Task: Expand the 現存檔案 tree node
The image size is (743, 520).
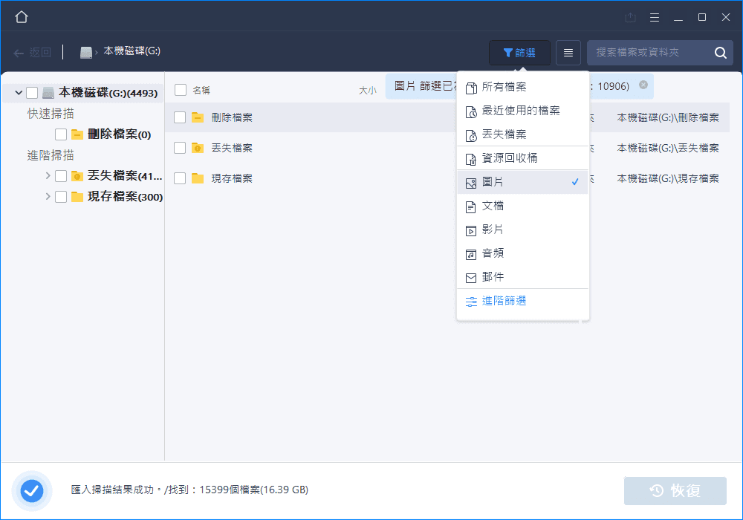Action: point(48,197)
